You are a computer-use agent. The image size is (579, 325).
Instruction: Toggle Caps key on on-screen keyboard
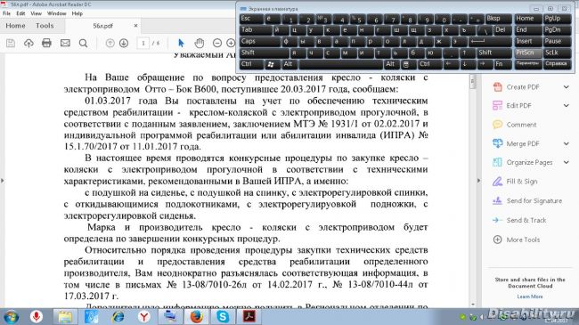tap(259, 41)
